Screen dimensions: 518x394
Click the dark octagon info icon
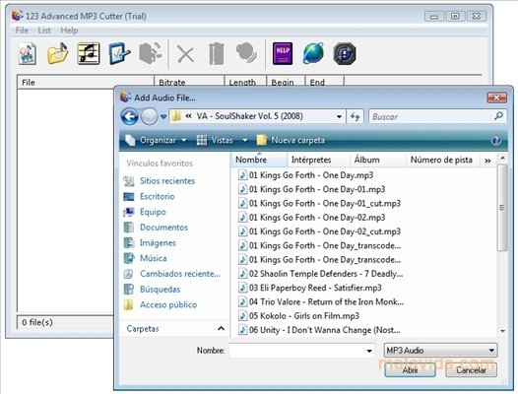[345, 53]
